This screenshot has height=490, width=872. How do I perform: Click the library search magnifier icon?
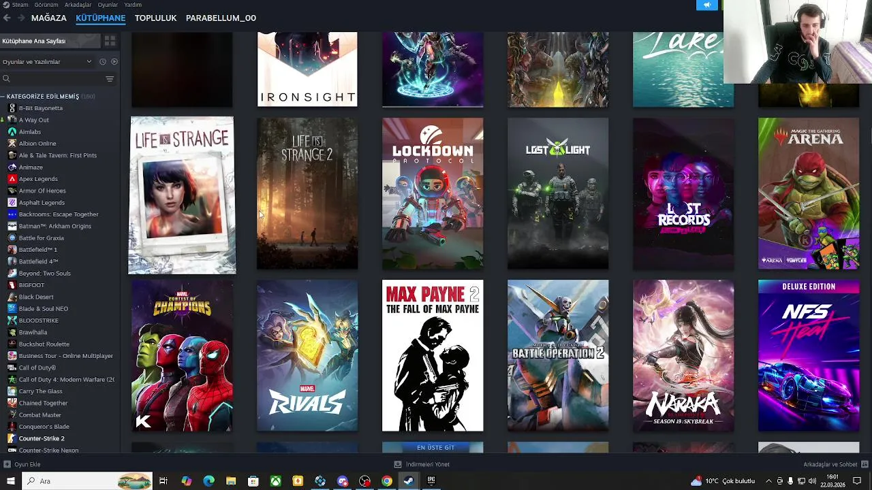pos(6,79)
